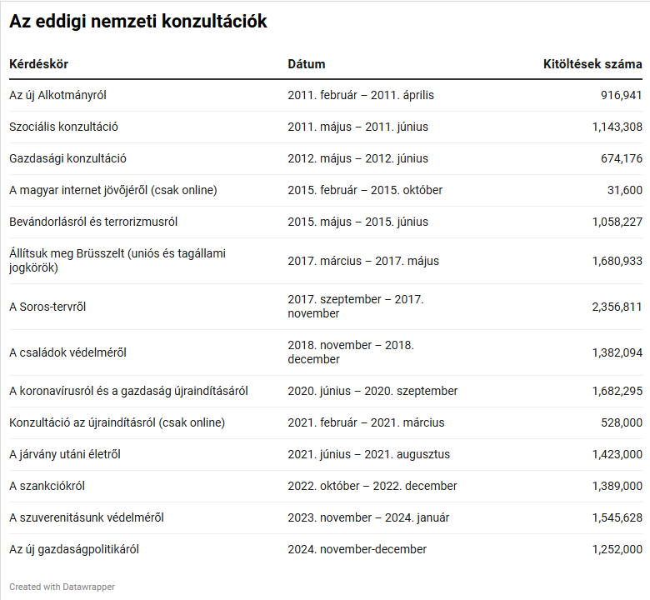The width and height of the screenshot is (650, 600).
Task: Select 'A szuverenitásunk védelméről' row label
Action: [86, 517]
